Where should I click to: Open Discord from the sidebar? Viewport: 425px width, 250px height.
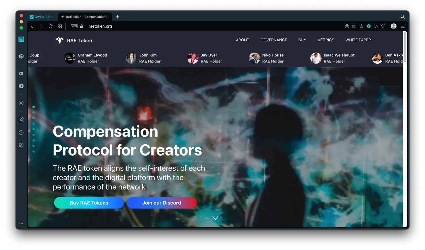[21, 73]
